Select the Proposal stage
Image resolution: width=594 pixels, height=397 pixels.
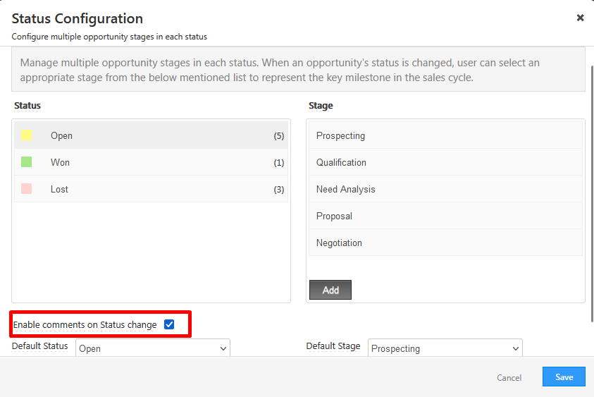[445, 216]
